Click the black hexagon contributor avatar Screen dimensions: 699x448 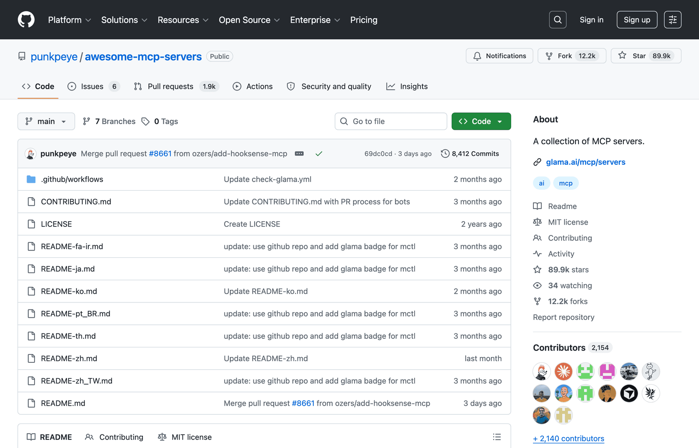tap(629, 393)
